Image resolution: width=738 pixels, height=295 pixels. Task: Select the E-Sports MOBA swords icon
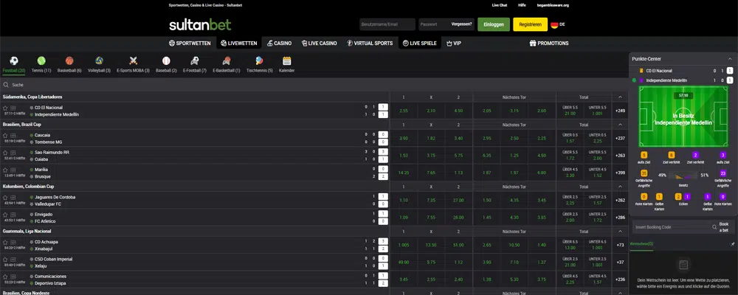(x=133, y=61)
